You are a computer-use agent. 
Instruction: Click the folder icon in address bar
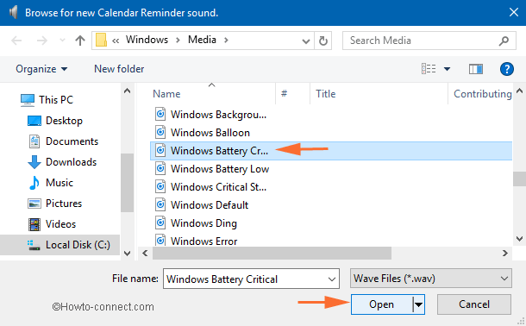pos(101,41)
